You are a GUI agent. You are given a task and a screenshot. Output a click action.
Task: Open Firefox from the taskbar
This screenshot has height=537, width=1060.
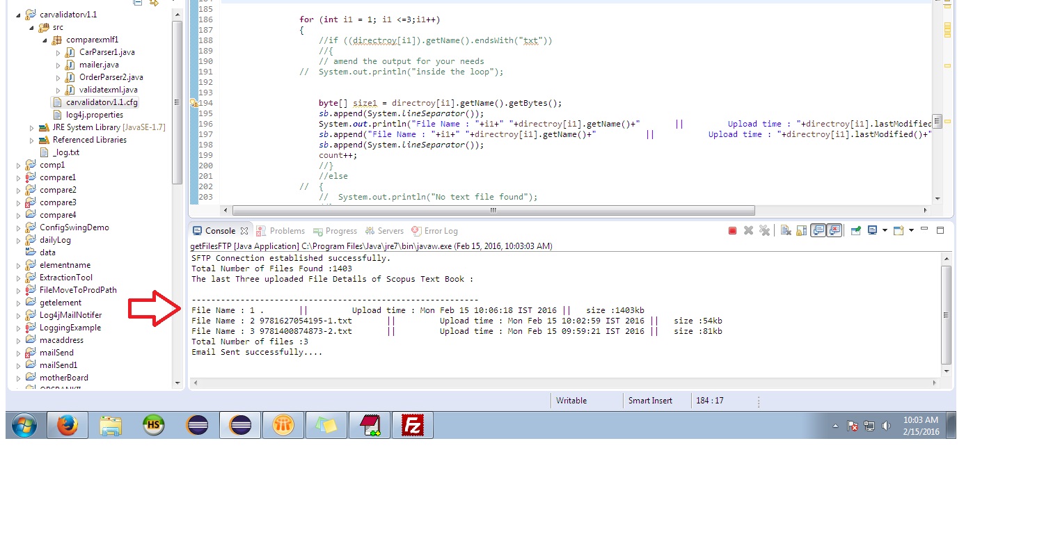coord(68,425)
